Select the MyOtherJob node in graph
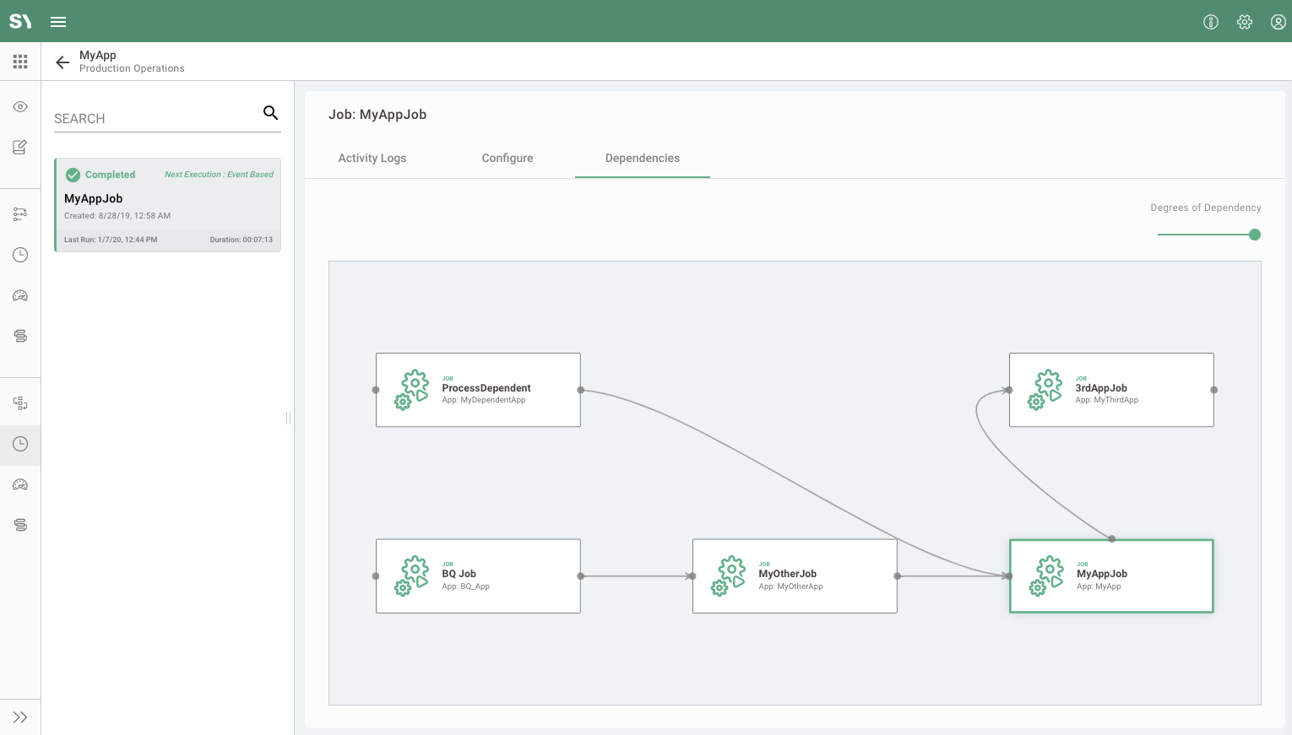Screen dimensions: 1292x735 (x=794, y=576)
